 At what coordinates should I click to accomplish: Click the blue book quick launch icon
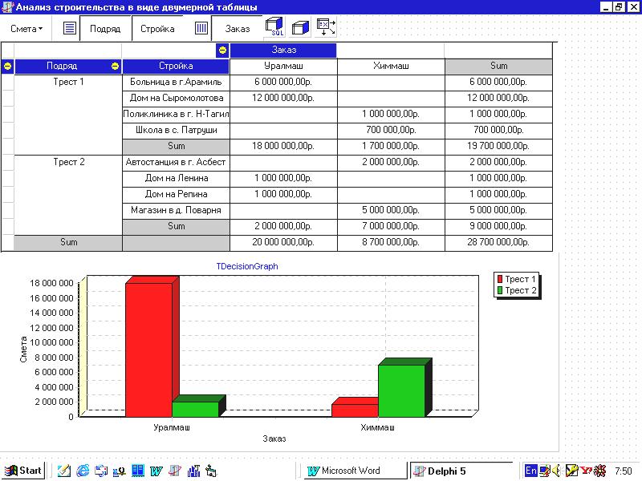(x=138, y=471)
